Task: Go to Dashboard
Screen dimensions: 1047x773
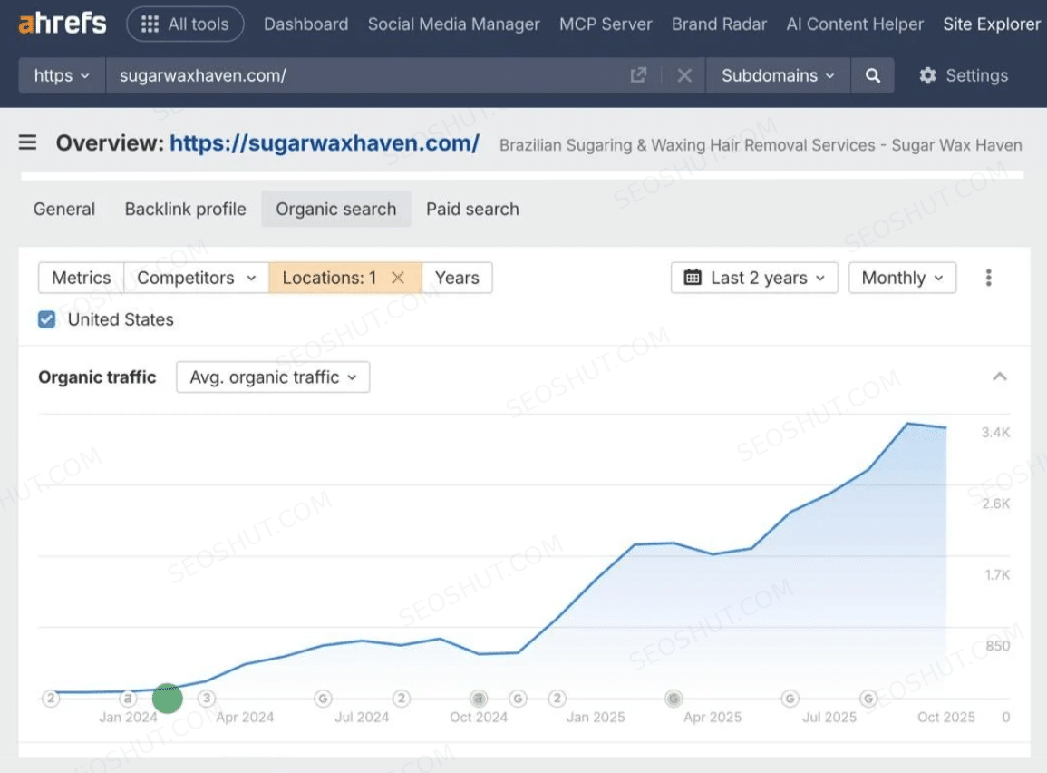Action: [305, 24]
